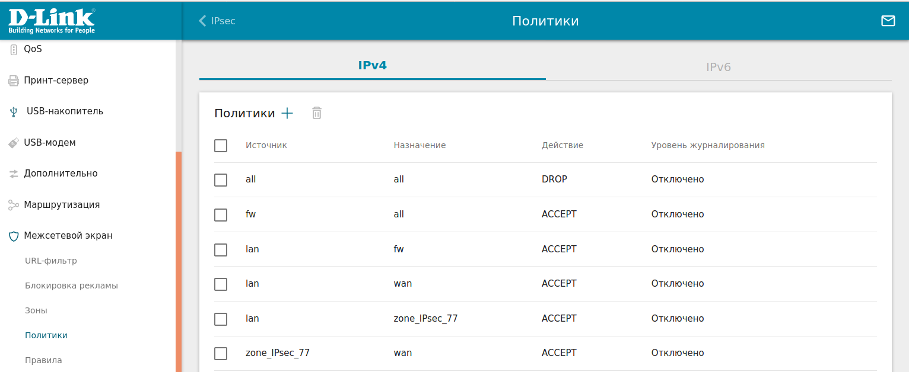Image resolution: width=909 pixels, height=372 pixels.
Task: Click the printer icon for Принт-сервер
Action: 13,81
